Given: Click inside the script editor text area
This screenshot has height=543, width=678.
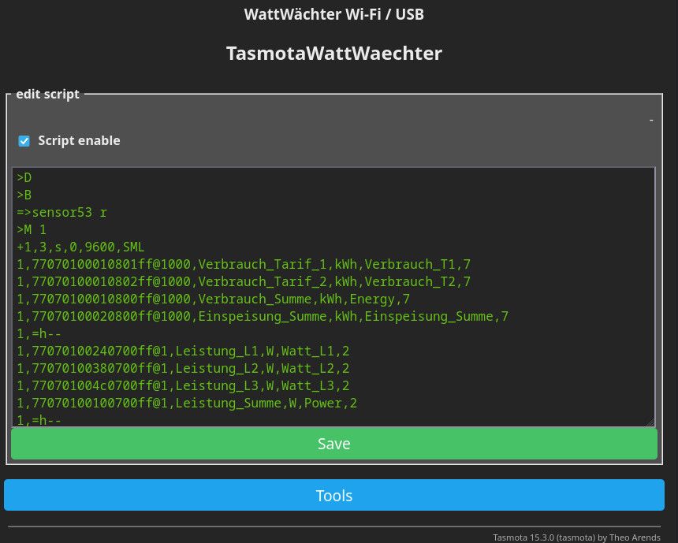Looking at the screenshot, I should pyautogui.click(x=333, y=297).
